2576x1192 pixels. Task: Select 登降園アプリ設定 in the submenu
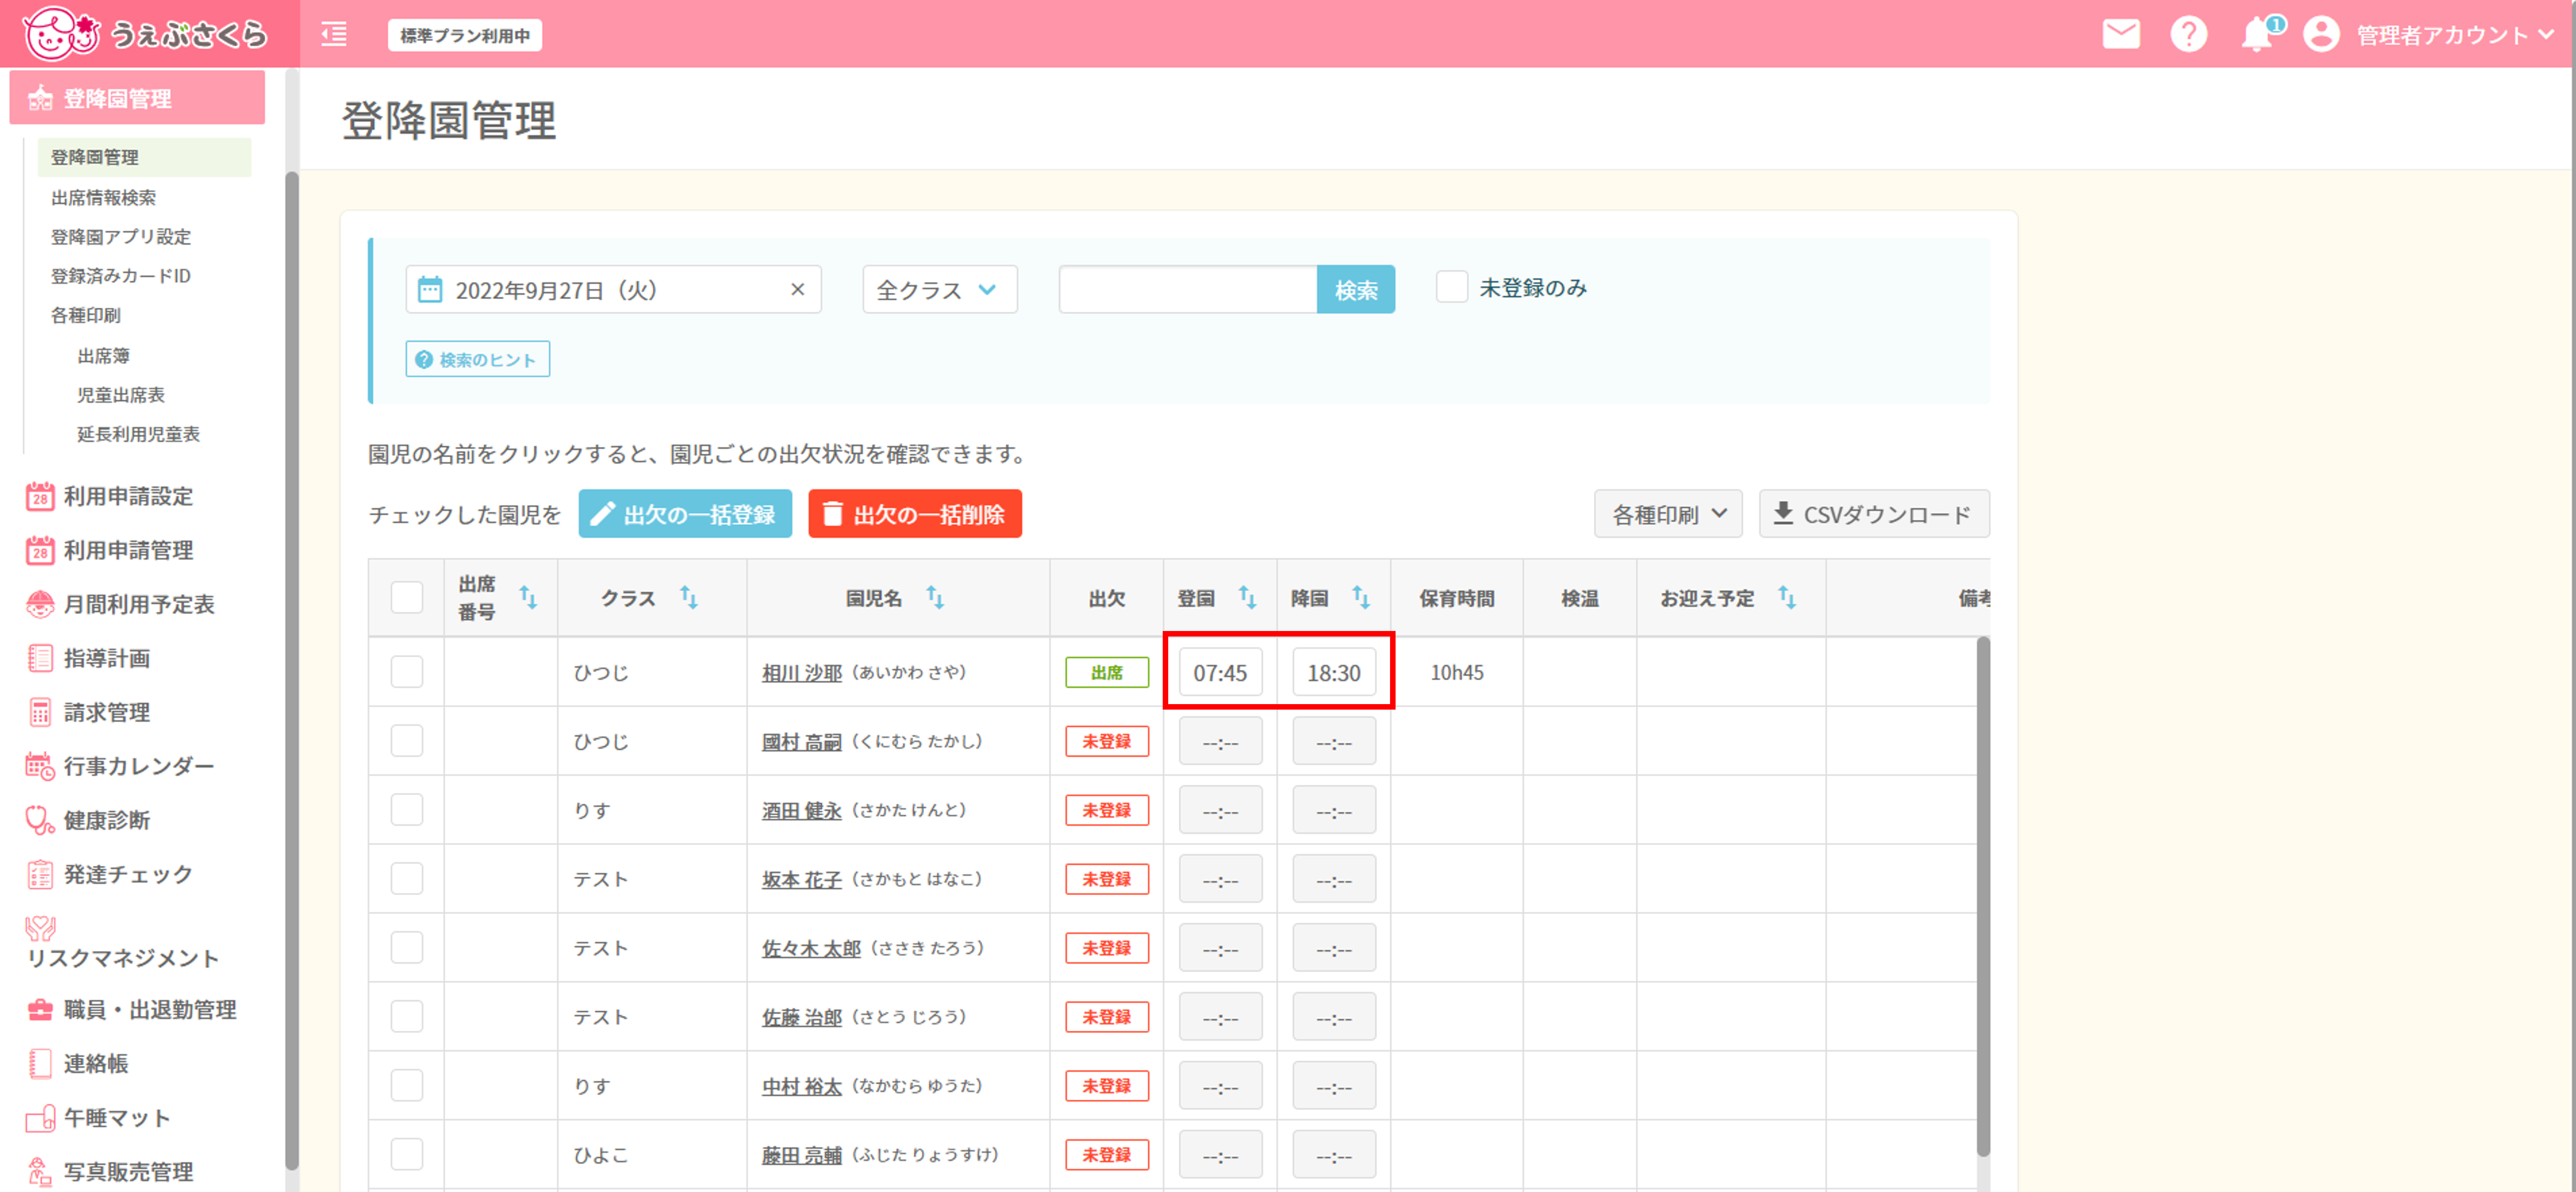121,237
